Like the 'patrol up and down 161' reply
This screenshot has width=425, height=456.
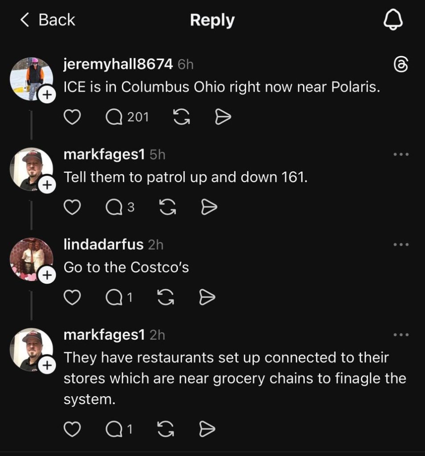[x=73, y=207]
